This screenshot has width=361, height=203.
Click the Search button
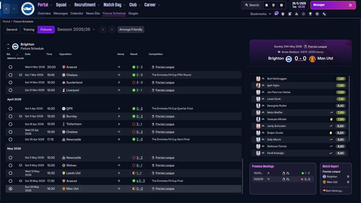(252, 5)
